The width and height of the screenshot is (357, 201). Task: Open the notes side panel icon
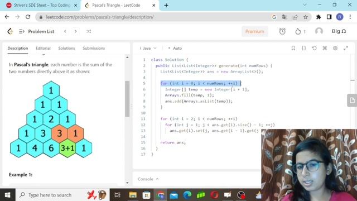352,100
